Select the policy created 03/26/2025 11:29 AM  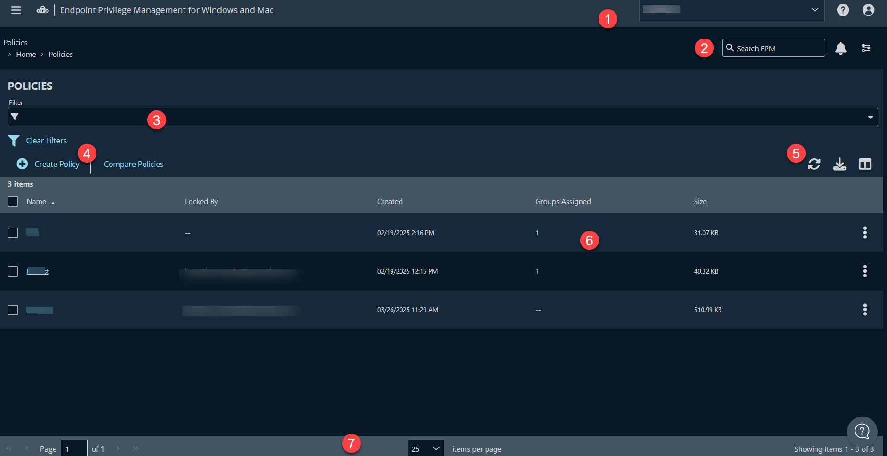(x=13, y=310)
